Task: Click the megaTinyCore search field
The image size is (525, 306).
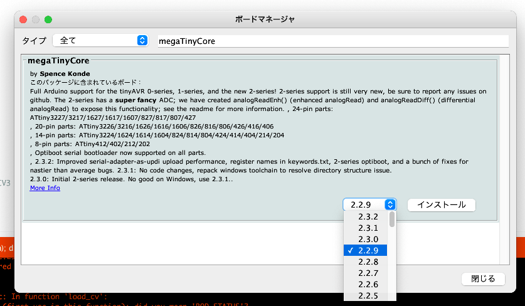Action: point(332,41)
